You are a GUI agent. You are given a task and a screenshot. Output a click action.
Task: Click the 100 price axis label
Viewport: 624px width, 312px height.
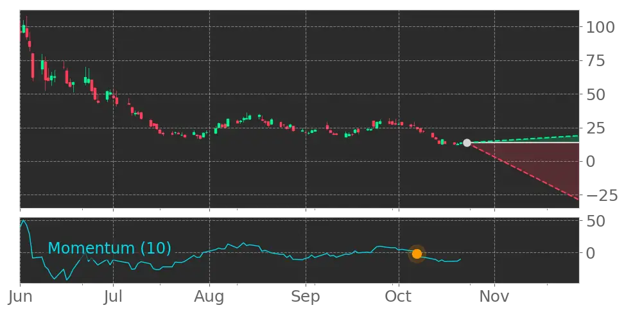tap(600, 28)
